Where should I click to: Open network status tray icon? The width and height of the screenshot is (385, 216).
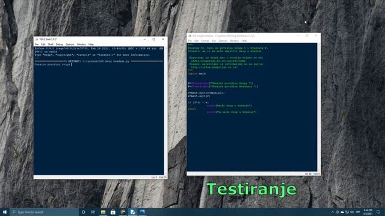pyautogui.click(x=347, y=212)
